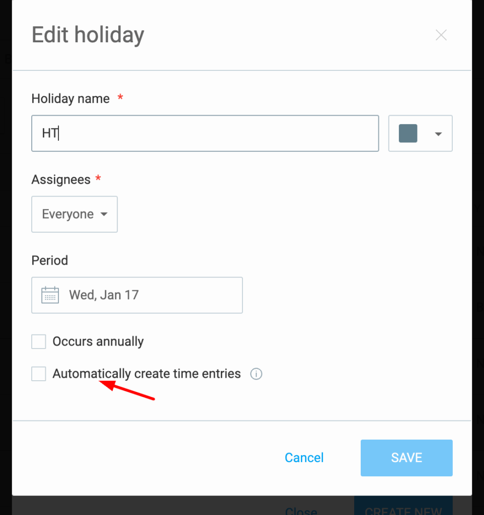
Task: Check Automatically create time entries
Action: 39,374
